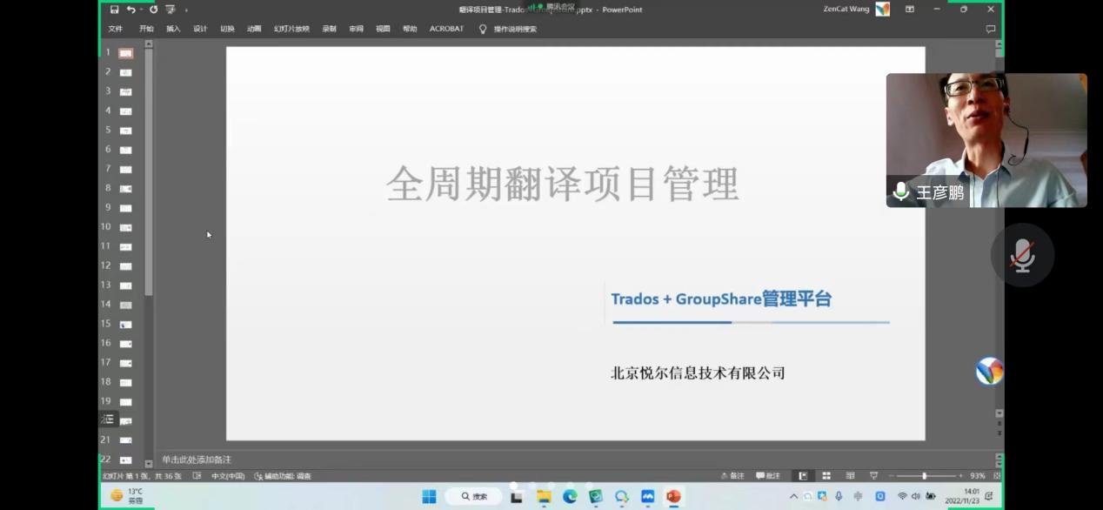This screenshot has width=1103, height=510.
Task: Adjust the zoom slider handle
Action: (924, 476)
